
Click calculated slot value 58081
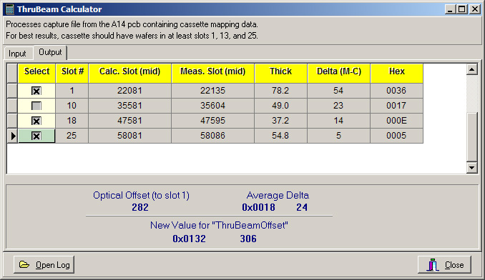click(x=130, y=136)
